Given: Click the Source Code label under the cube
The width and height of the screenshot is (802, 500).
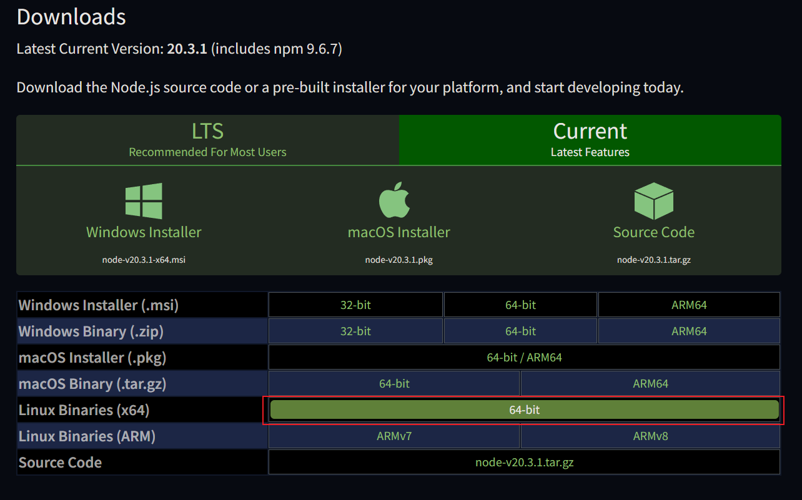Looking at the screenshot, I should tap(653, 232).
